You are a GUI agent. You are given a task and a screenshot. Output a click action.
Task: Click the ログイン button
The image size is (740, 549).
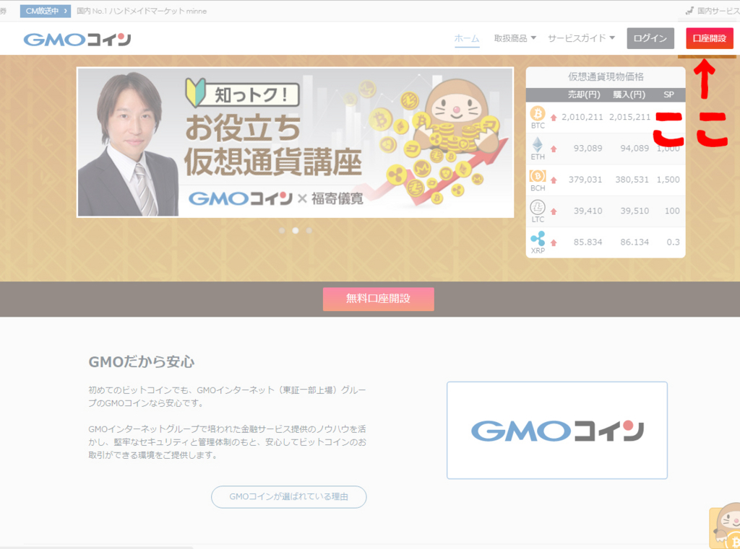pyautogui.click(x=650, y=38)
